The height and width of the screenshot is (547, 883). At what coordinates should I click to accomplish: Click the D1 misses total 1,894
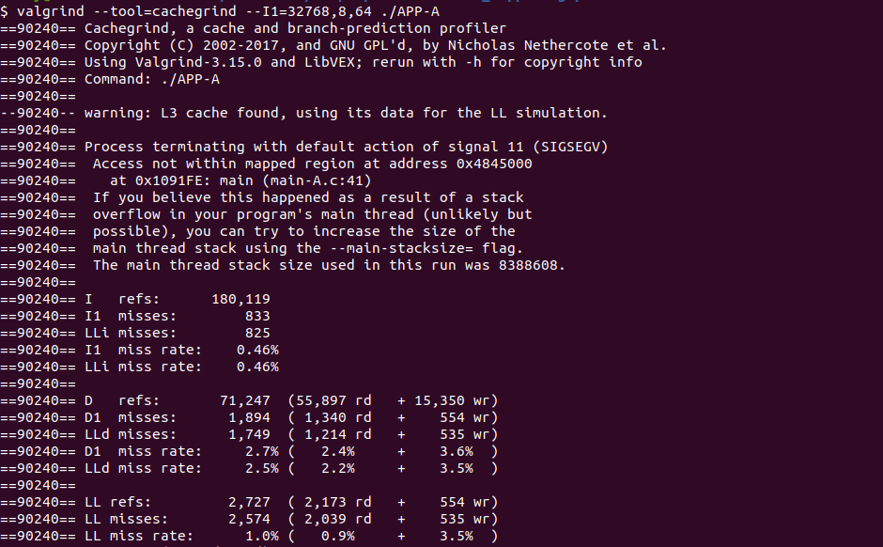(x=248, y=417)
